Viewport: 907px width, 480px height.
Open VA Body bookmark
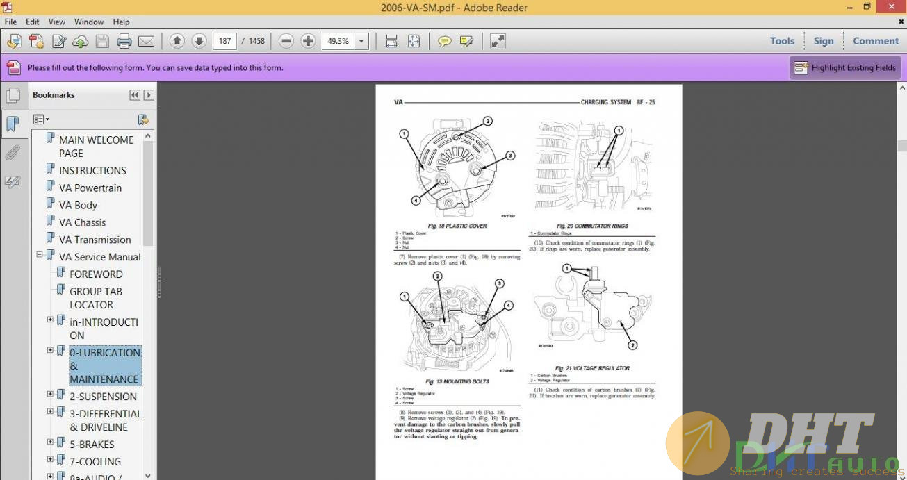(x=78, y=205)
